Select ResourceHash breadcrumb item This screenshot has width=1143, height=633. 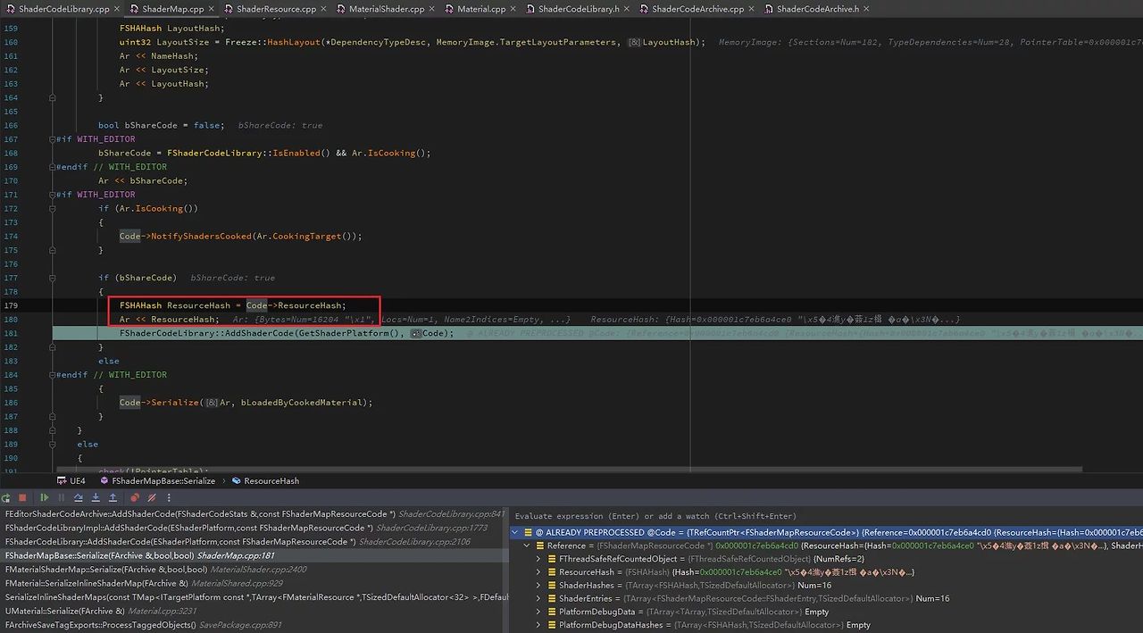click(x=265, y=480)
